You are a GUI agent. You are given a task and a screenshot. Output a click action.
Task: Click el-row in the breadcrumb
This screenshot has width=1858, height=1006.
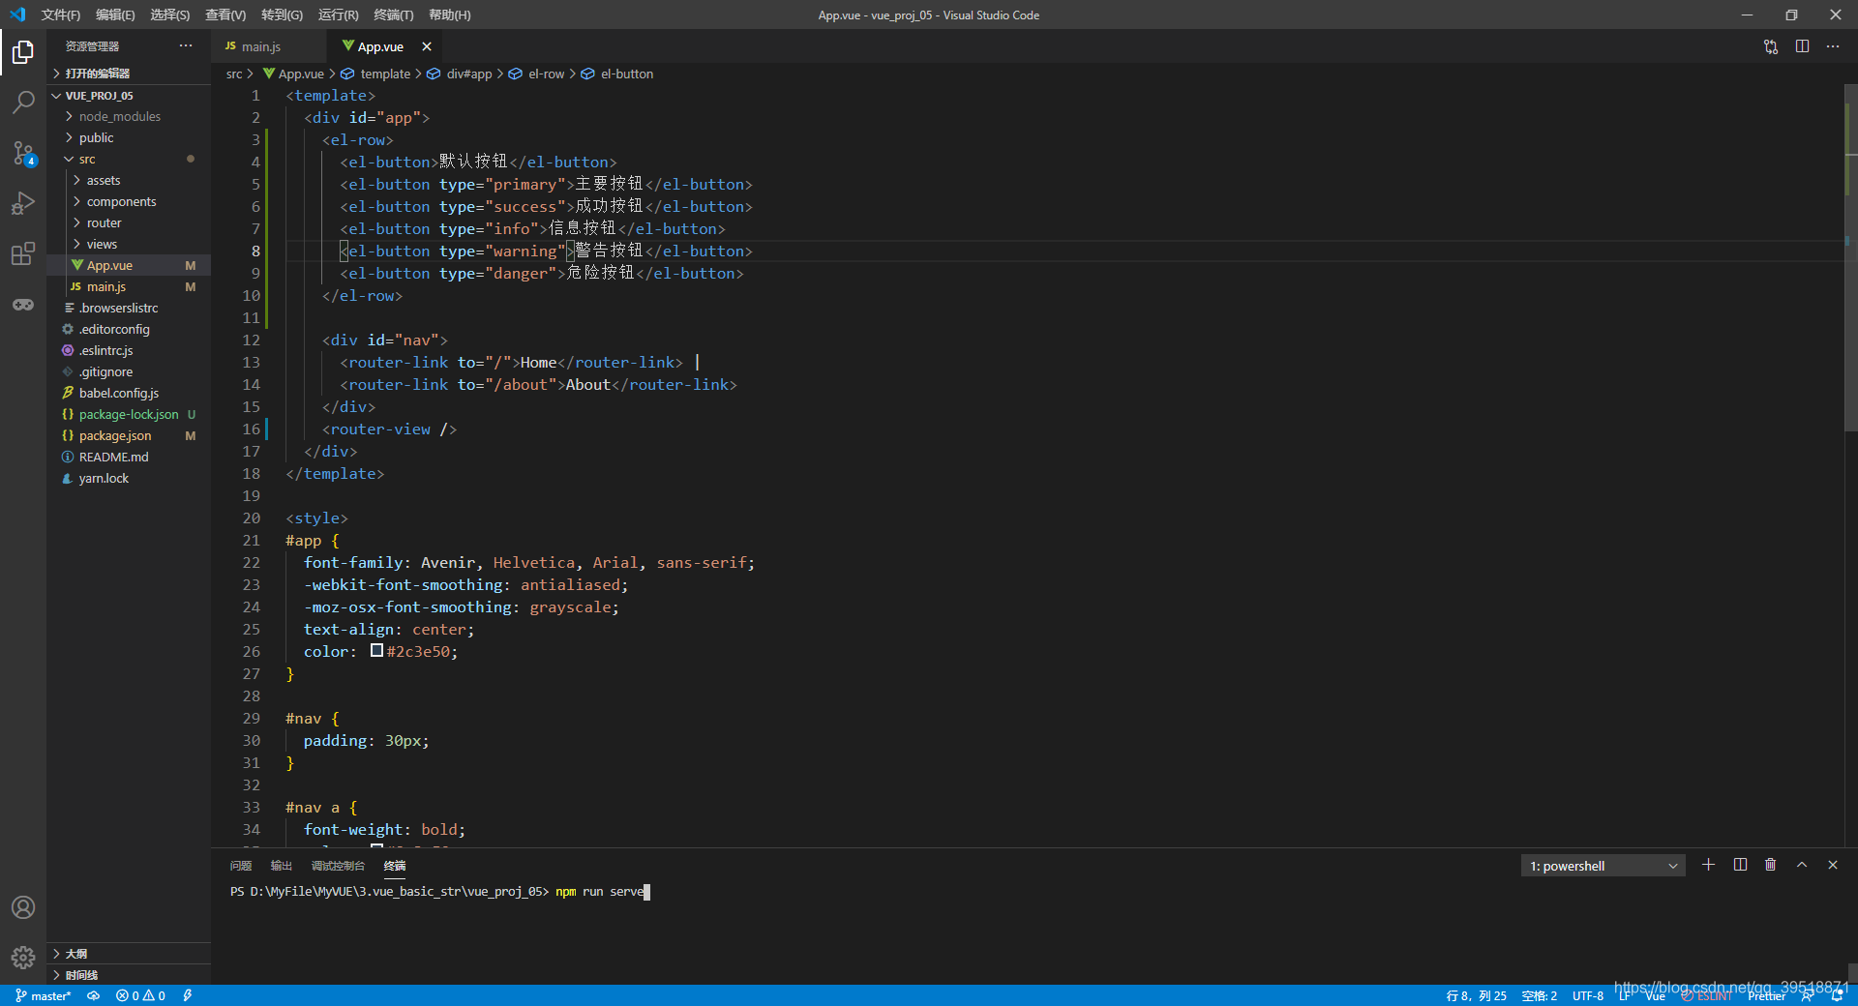546,74
